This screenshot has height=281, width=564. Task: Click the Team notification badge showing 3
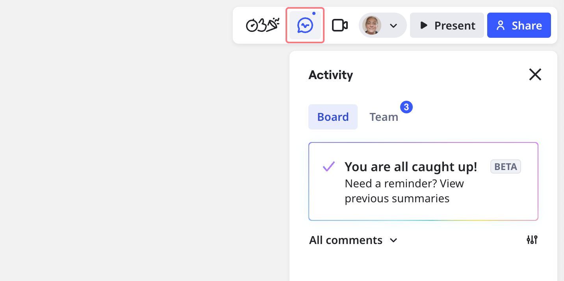pos(406,107)
